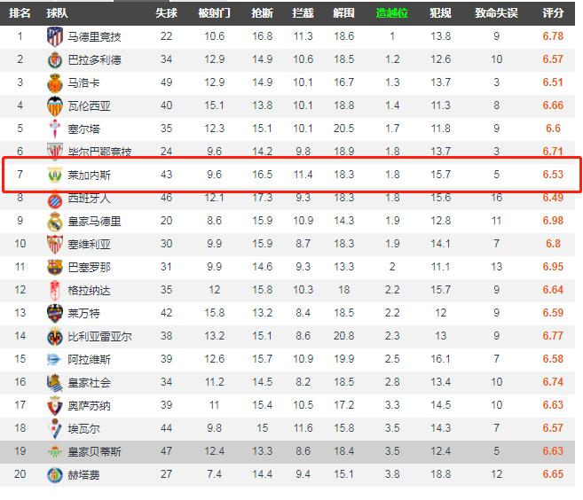Open the 阿拉维斯 team name link
This screenshot has width=583, height=500.
pyautogui.click(x=90, y=359)
